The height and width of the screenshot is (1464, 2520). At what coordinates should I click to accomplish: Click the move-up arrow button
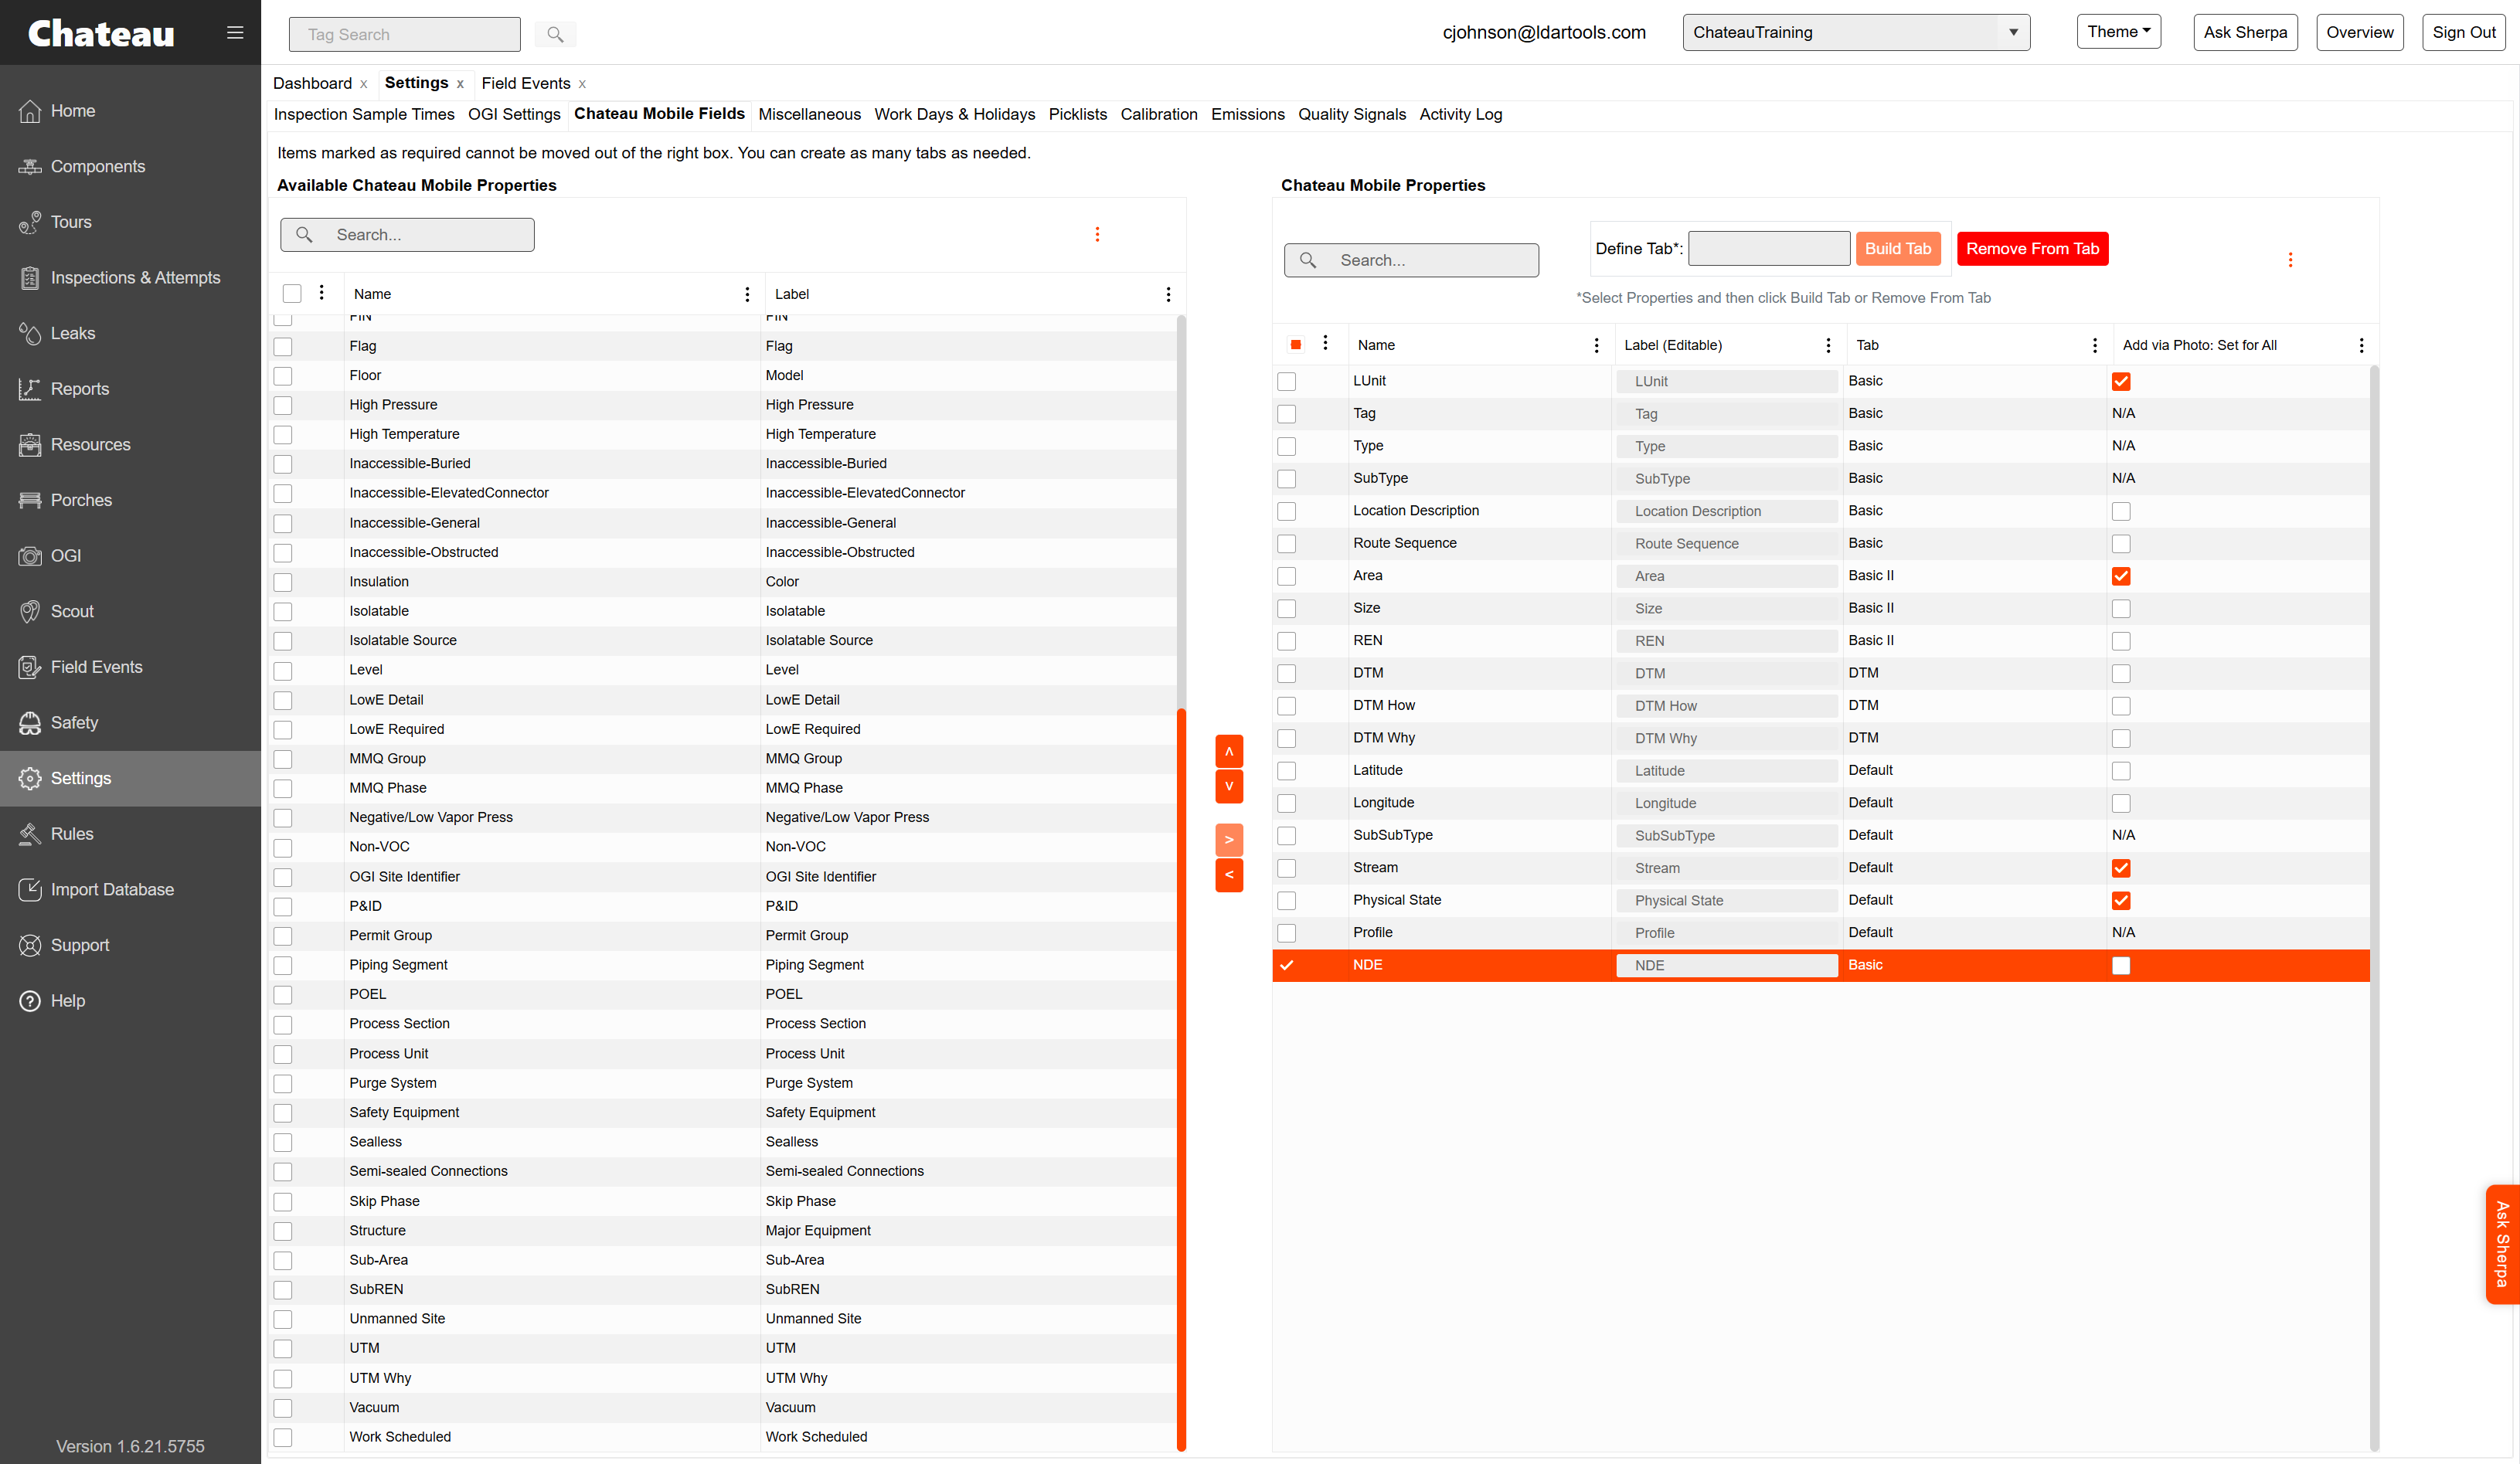coord(1229,751)
